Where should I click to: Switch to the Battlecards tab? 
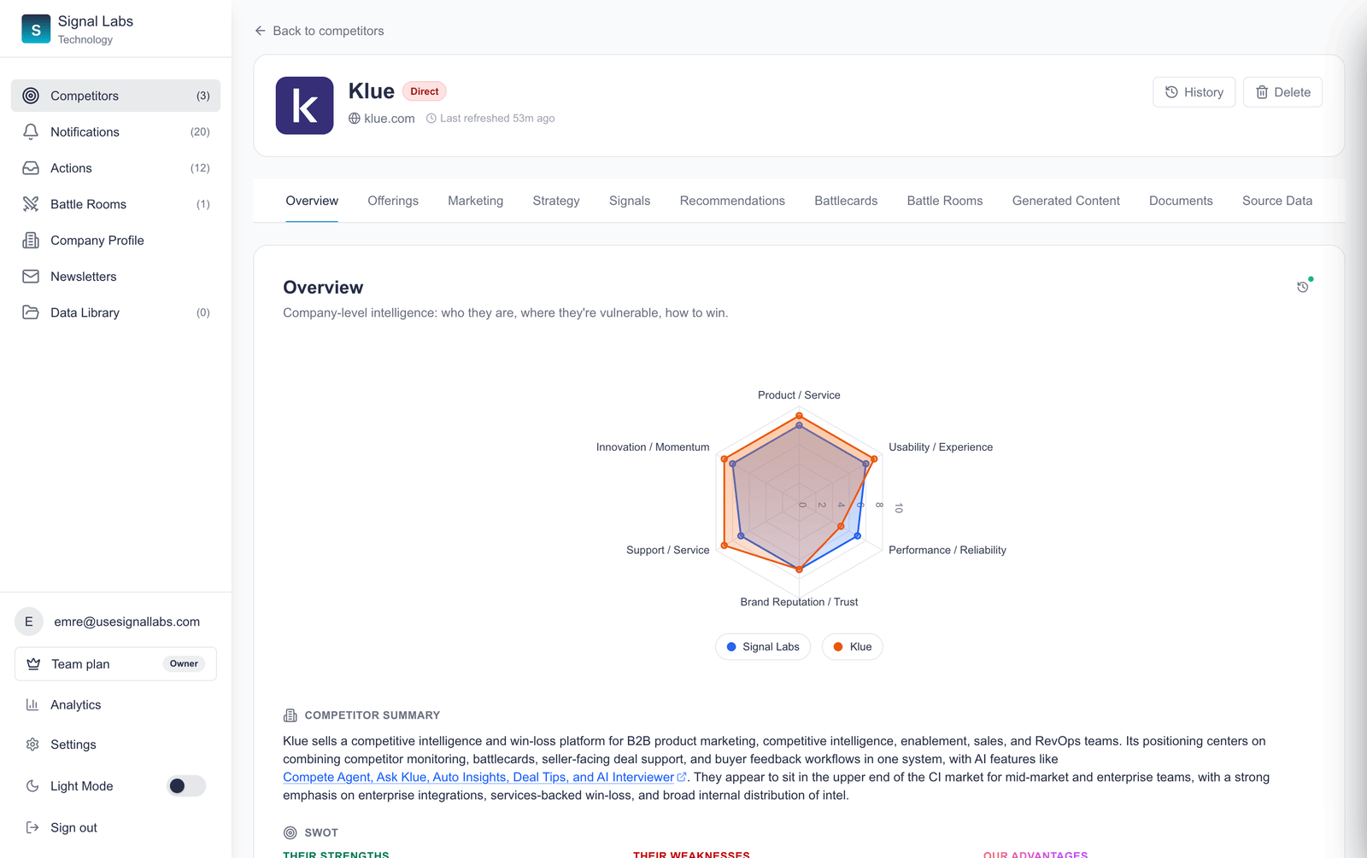846,201
